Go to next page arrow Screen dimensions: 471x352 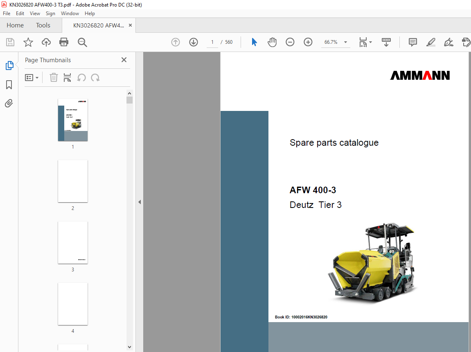point(194,42)
